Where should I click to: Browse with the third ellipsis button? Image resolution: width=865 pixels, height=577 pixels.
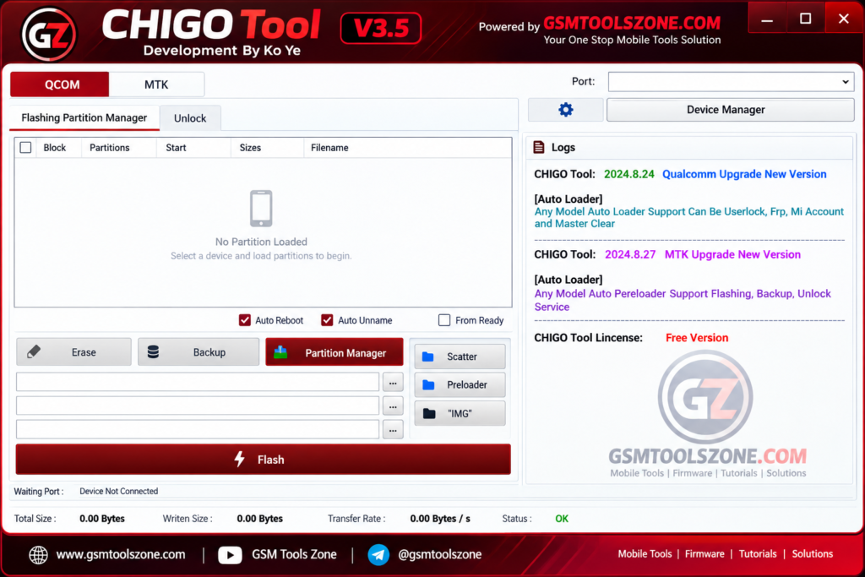[393, 430]
